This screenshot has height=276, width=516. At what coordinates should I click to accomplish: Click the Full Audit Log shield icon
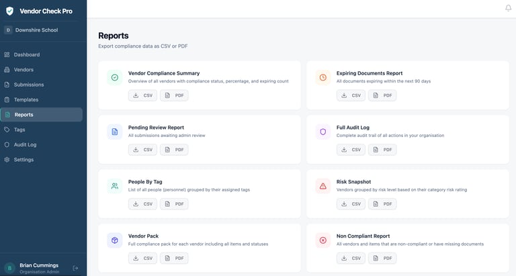coord(323,132)
